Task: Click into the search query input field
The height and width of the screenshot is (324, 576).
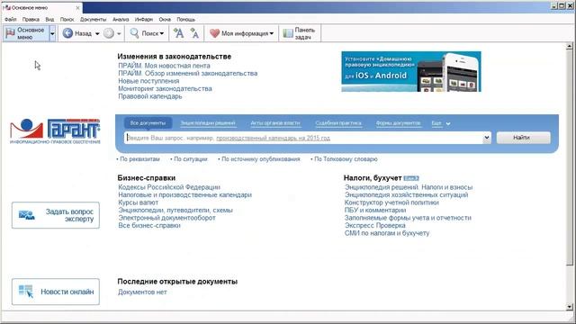Action: [303, 138]
